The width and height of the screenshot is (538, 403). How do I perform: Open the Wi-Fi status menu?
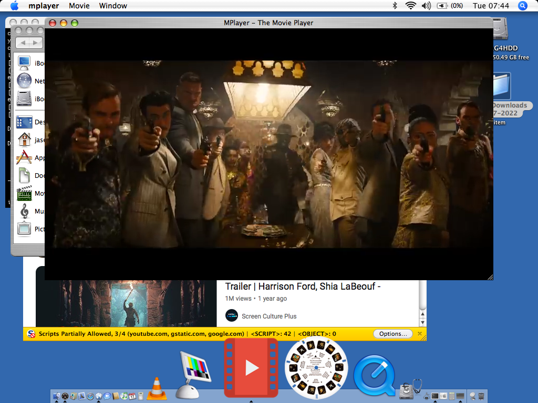pos(410,5)
